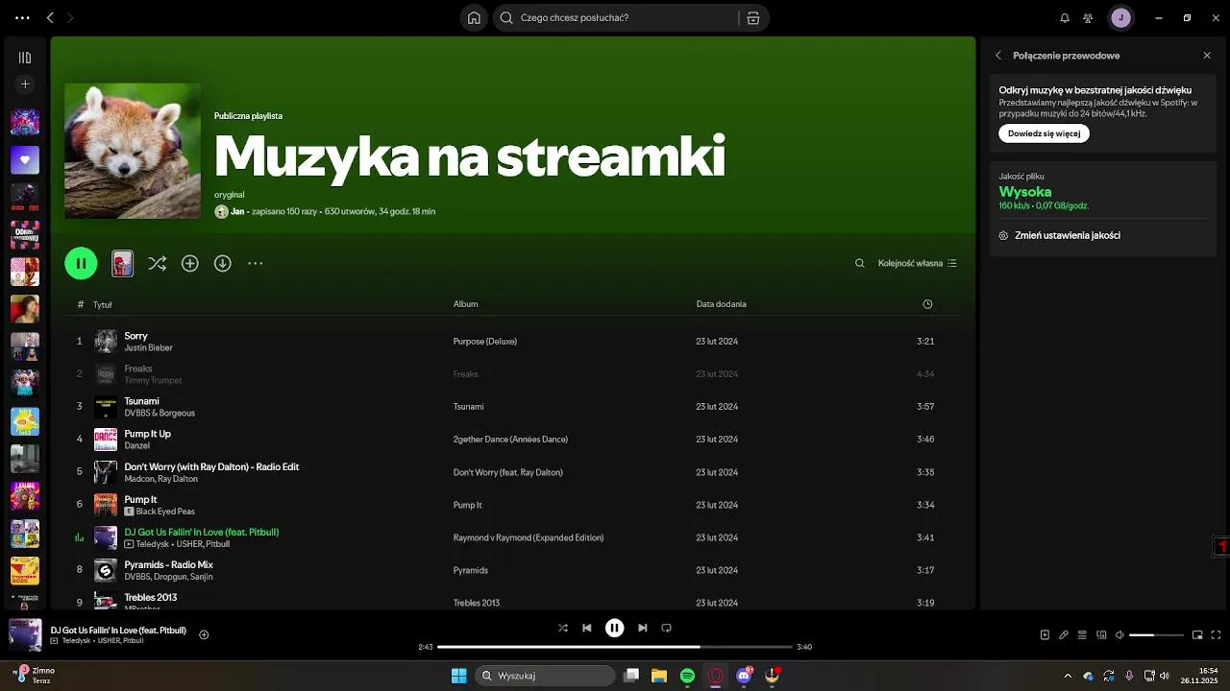Sort by the Tytuł column header
The image size is (1230, 691).
pos(102,304)
